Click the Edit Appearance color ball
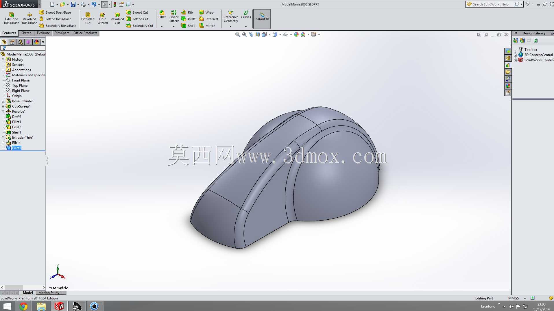The width and height of the screenshot is (554, 311). pos(296,34)
